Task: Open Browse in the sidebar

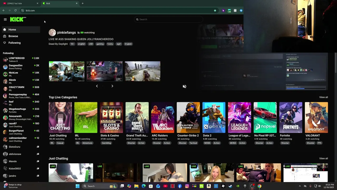Action: 21,36
